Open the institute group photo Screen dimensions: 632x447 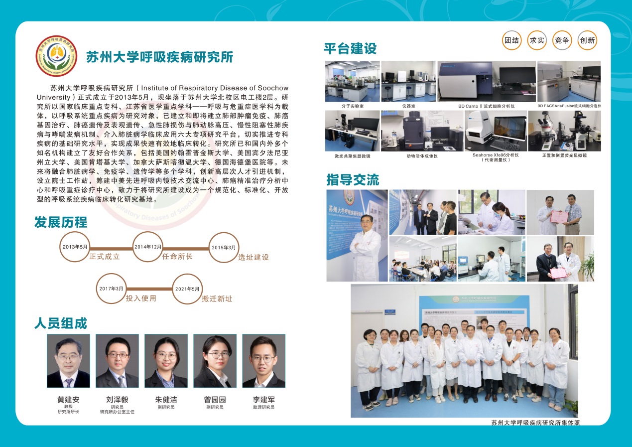point(464,351)
